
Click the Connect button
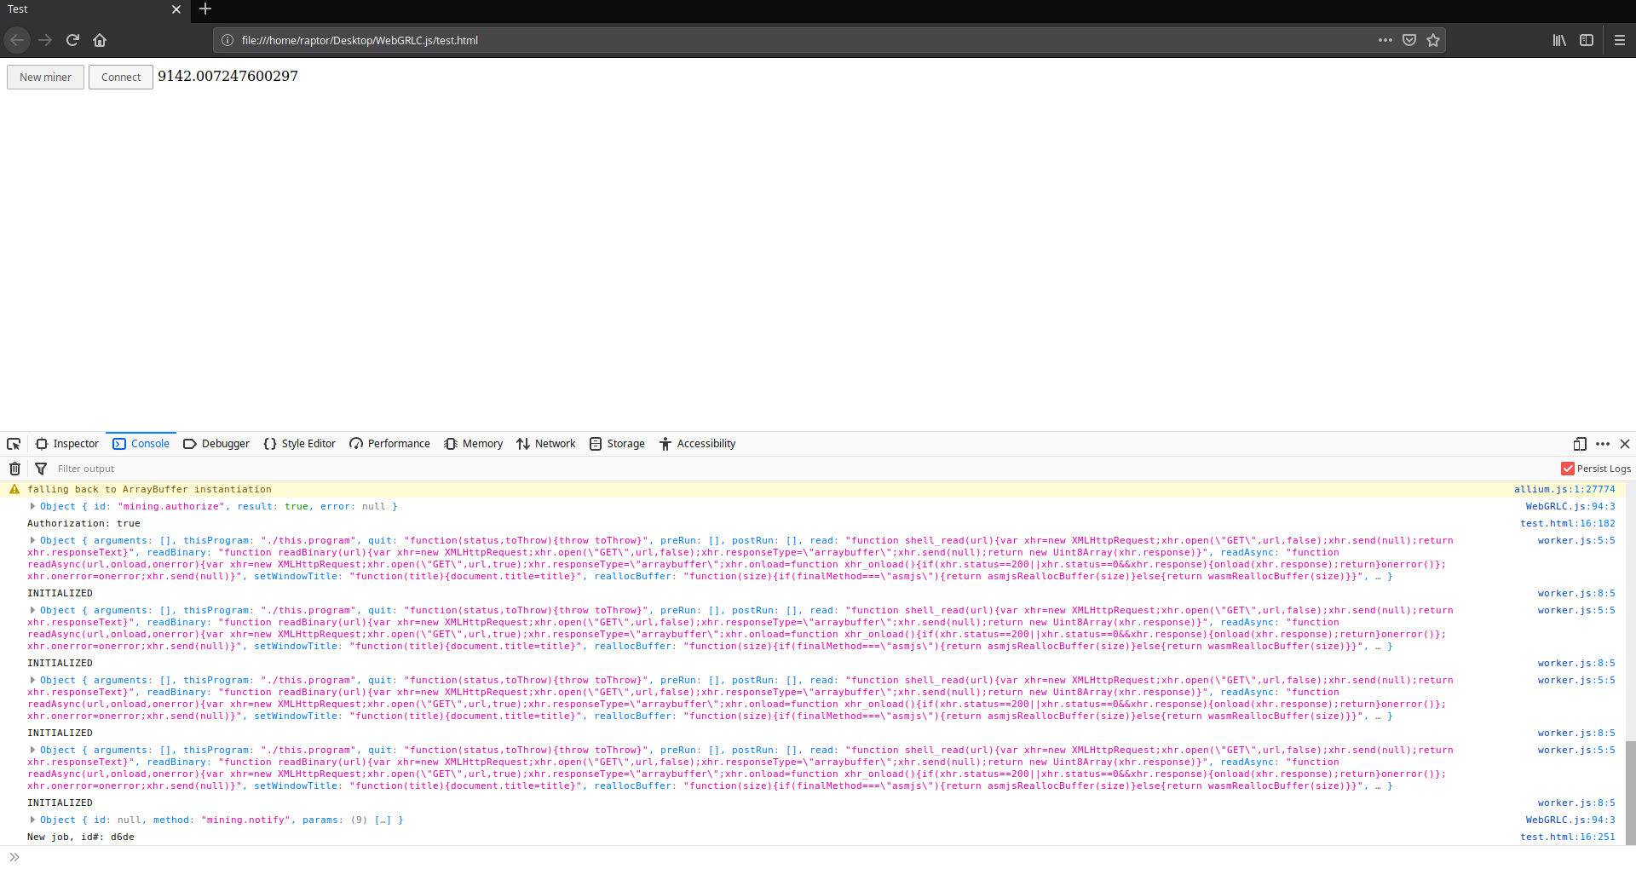[x=121, y=77]
